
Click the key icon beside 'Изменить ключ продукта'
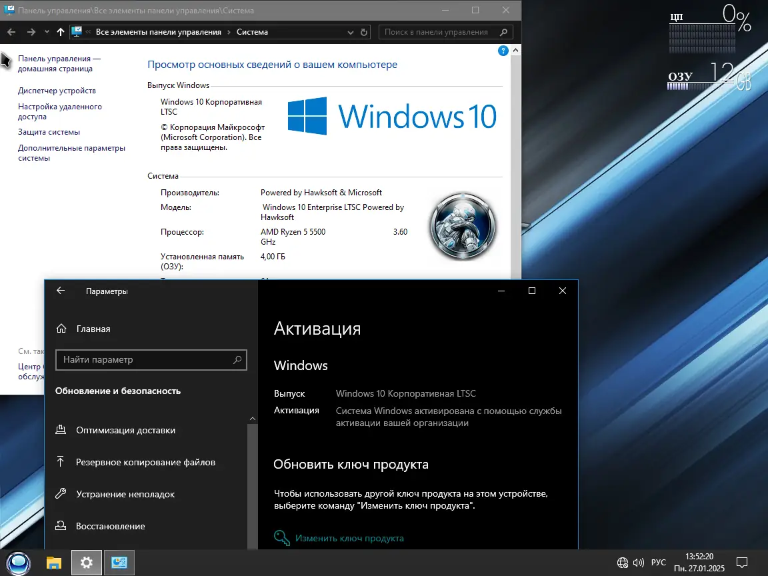[281, 538]
